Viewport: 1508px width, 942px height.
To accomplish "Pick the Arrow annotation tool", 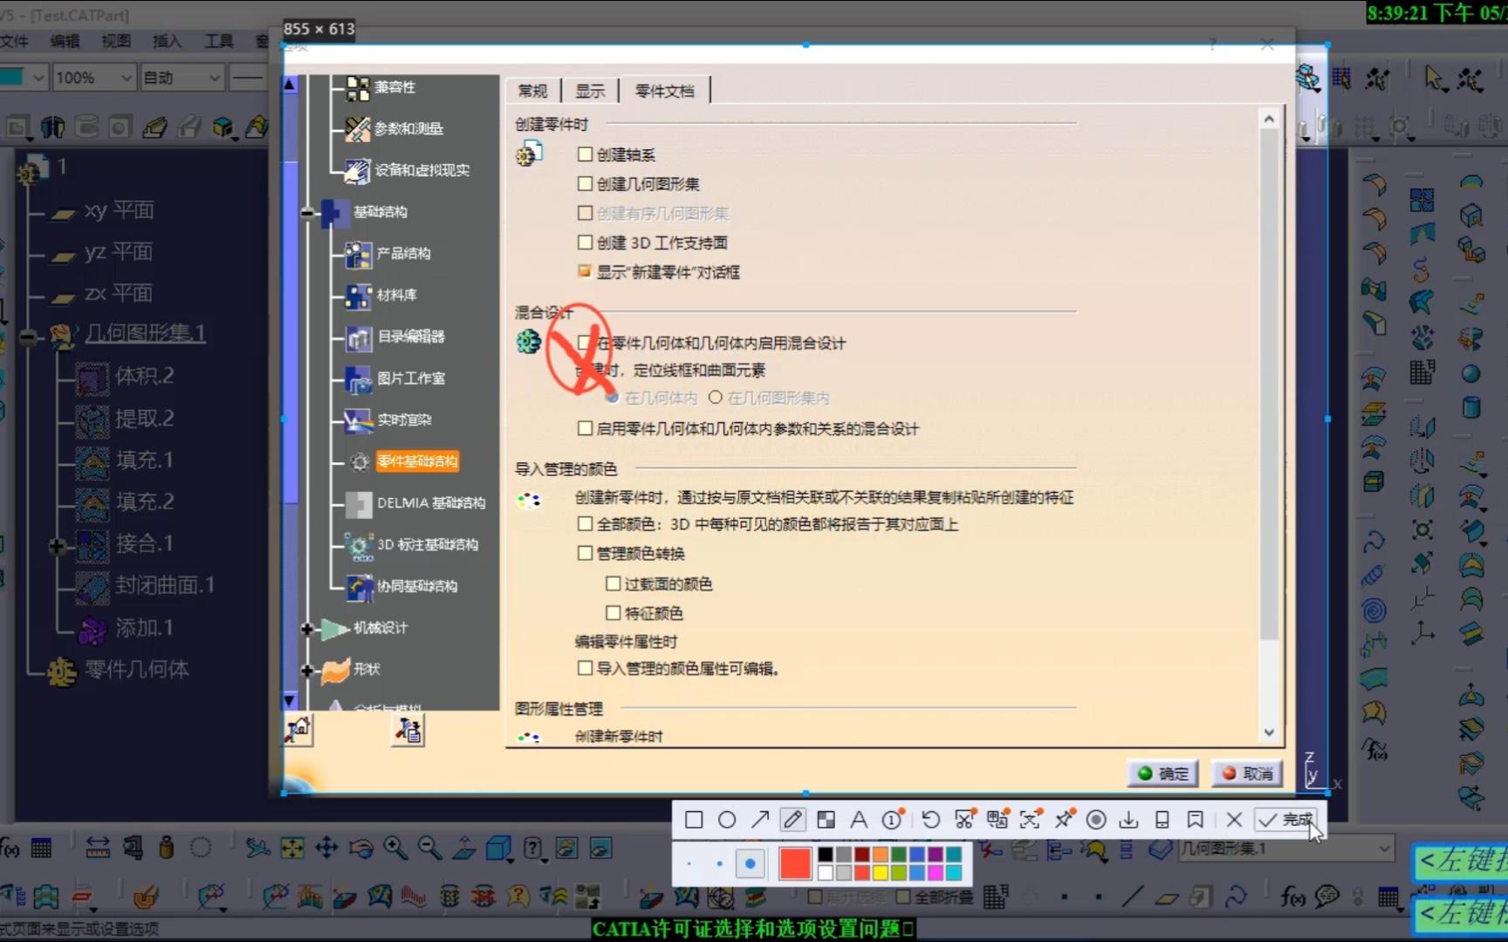I will (760, 820).
